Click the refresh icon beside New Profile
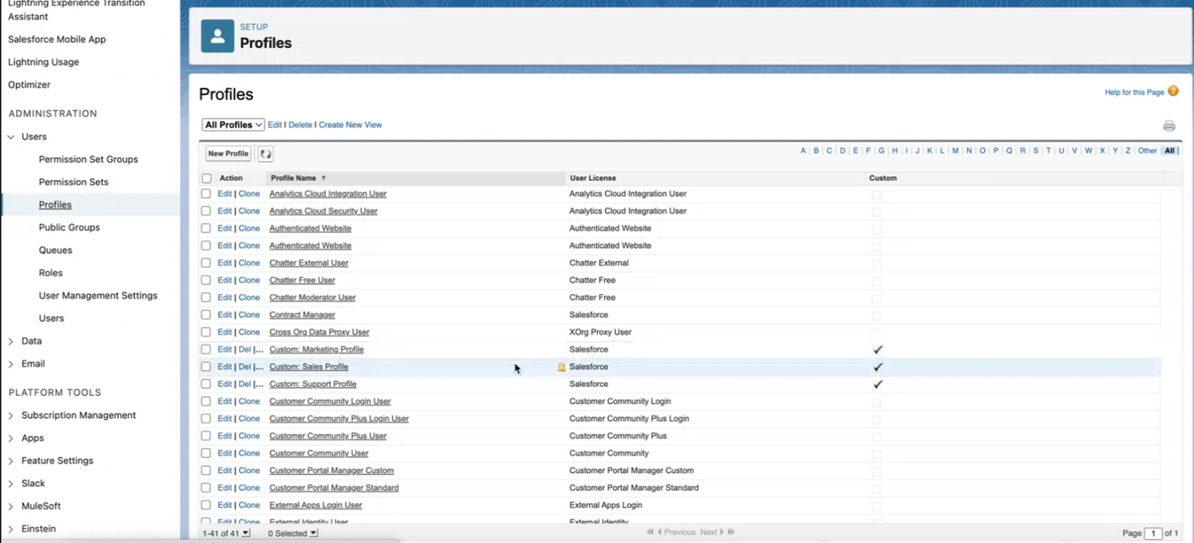This screenshot has width=1194, height=543. coord(265,154)
